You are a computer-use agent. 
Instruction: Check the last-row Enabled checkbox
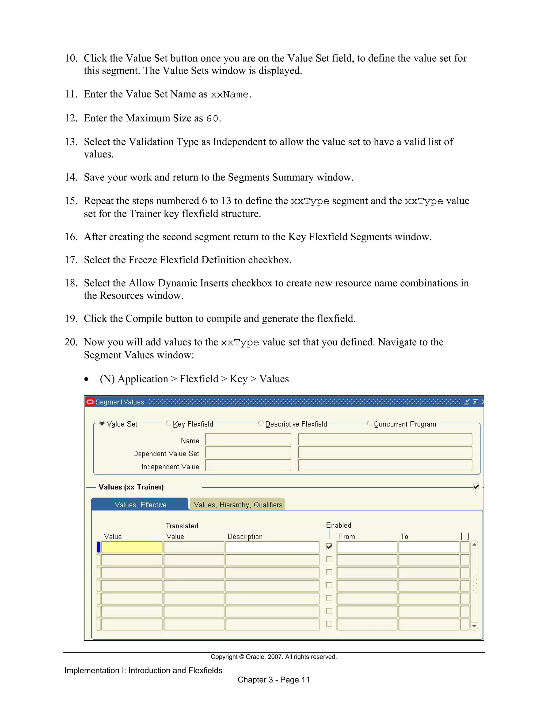click(329, 624)
